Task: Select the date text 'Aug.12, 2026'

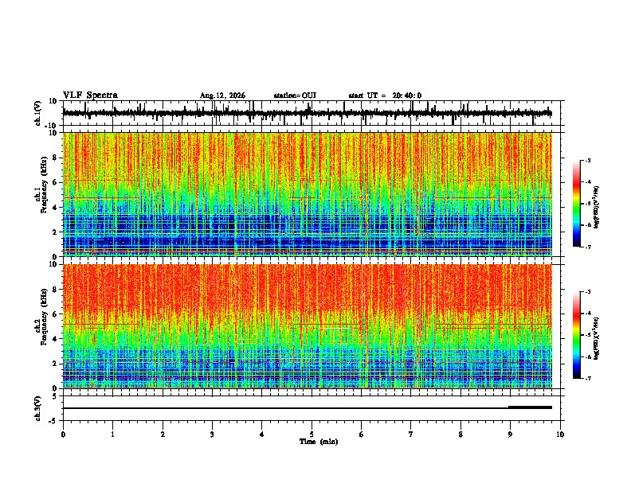Action: [x=222, y=95]
